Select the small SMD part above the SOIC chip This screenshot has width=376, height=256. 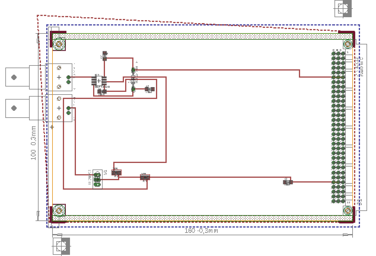click(104, 56)
